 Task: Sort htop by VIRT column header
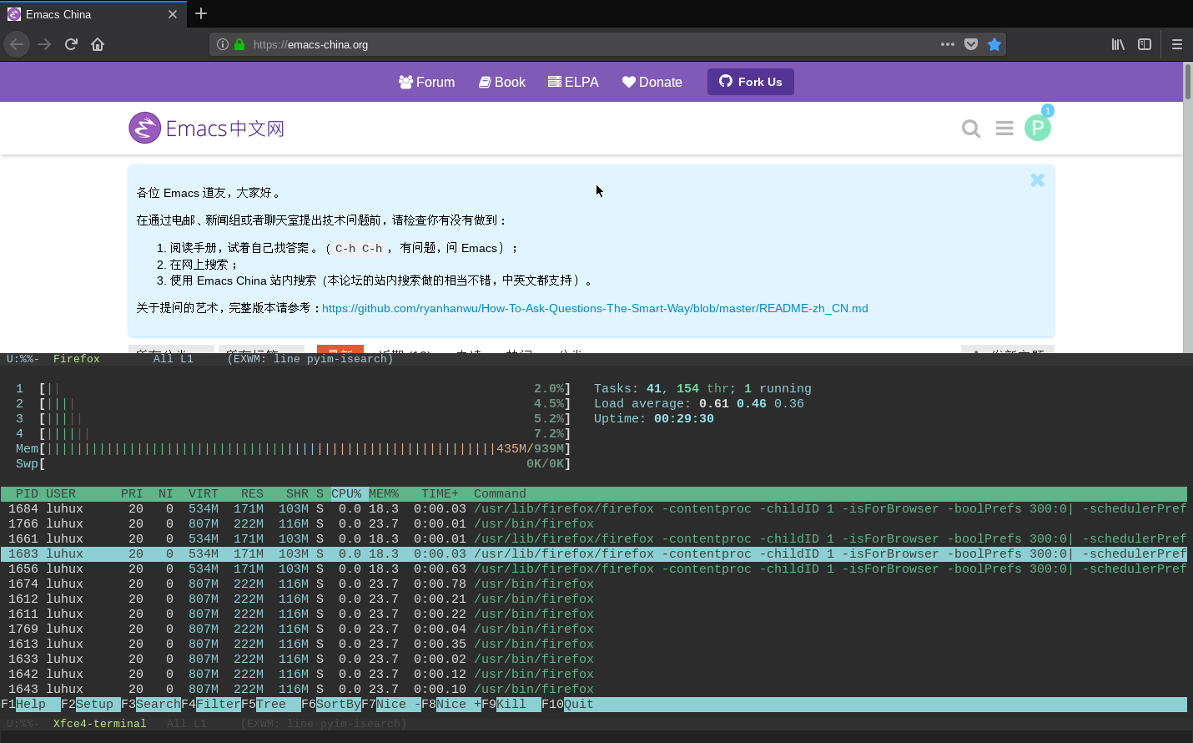pos(204,493)
